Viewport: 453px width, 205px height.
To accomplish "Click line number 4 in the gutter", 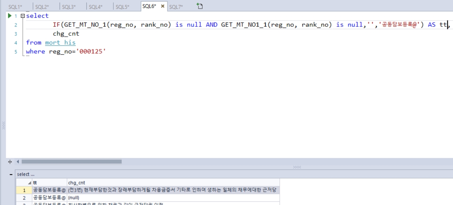I will pyautogui.click(x=16, y=43).
